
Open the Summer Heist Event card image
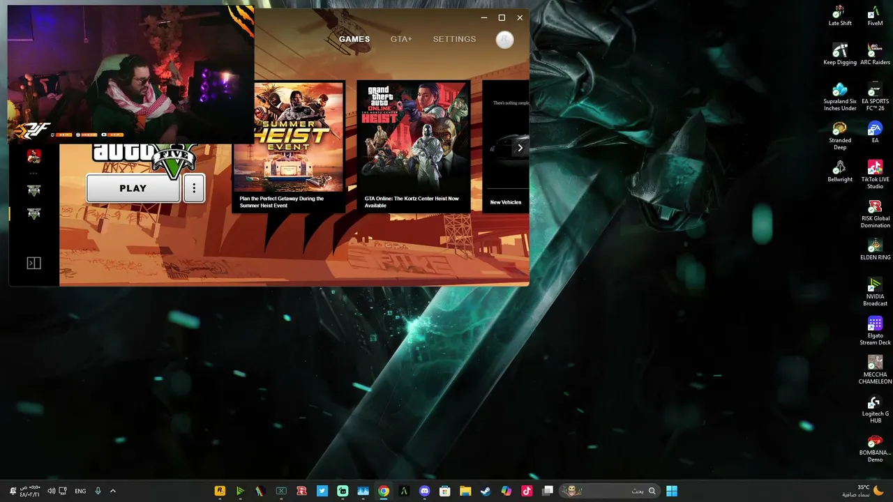click(288, 136)
